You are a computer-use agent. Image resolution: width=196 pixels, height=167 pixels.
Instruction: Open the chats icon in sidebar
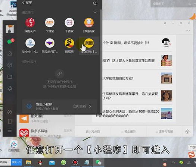pyautogui.click(x=10, y=41)
